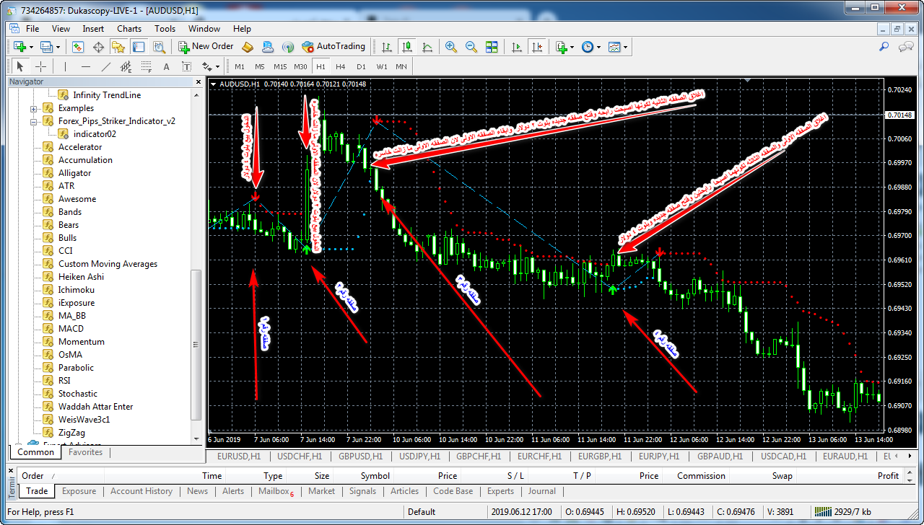The width and height of the screenshot is (924, 525).
Task: Open the Charts menu
Action: click(x=129, y=29)
